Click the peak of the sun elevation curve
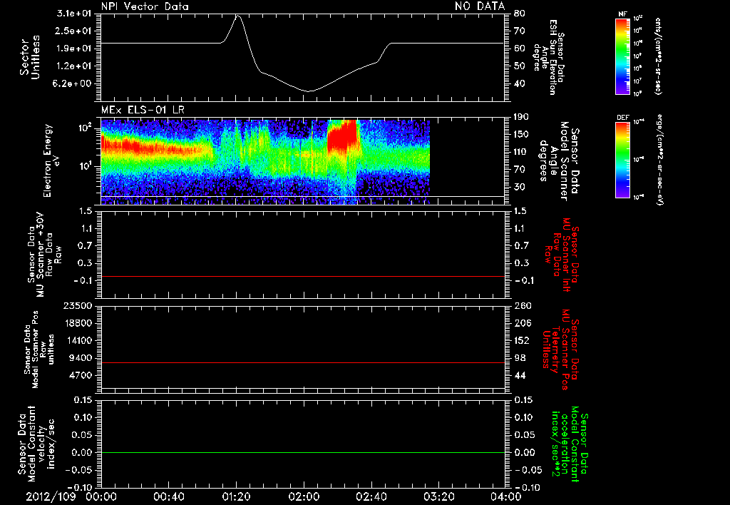This screenshot has width=730, height=505. tap(237, 16)
